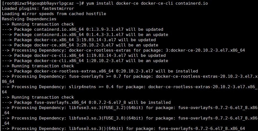Click 'Loaded plugins: fastestmirror' line
The height and width of the screenshot is (131, 258).
pos(38,9)
